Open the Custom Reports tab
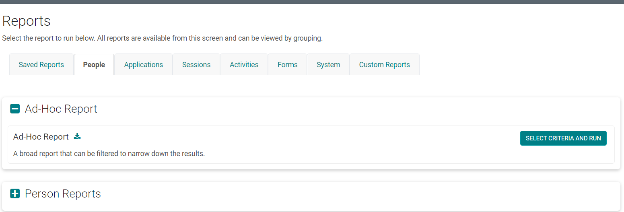Screen dimensions: 624x212 point(385,65)
